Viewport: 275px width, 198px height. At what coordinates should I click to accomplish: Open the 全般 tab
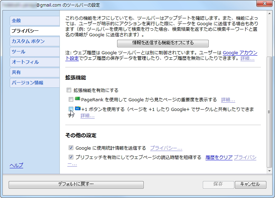pos(35,21)
